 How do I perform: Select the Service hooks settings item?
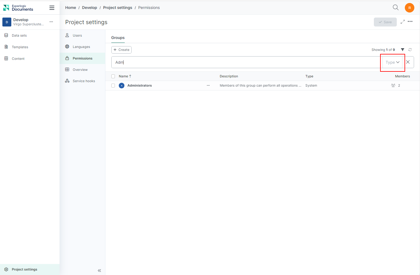click(x=82, y=81)
